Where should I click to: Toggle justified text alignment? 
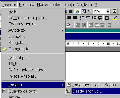pyautogui.click(x=75, y=18)
